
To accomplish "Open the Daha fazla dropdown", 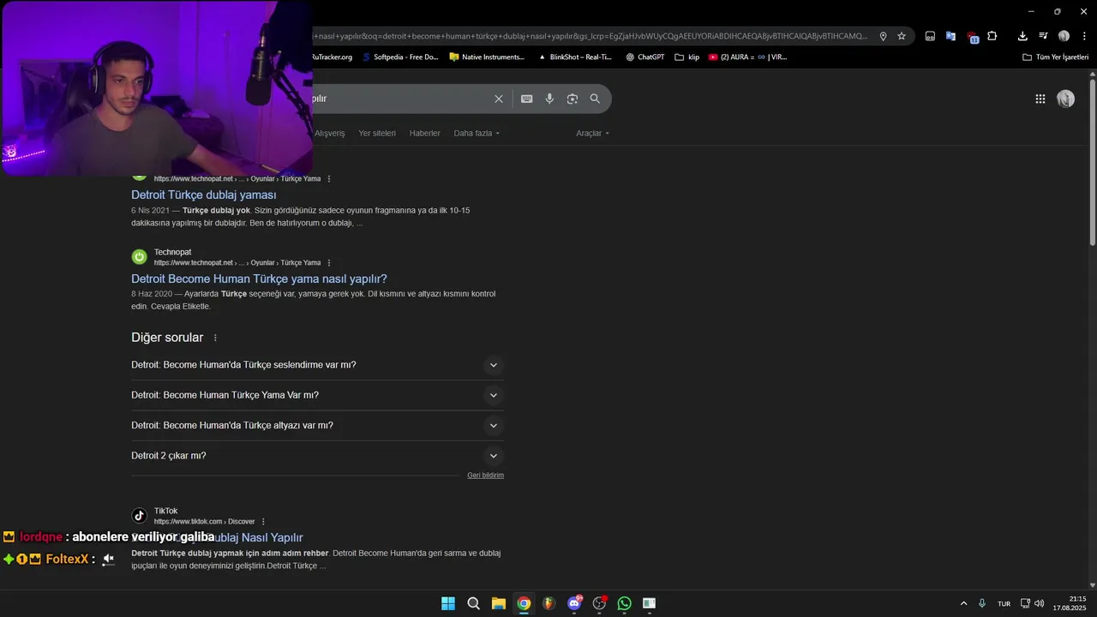I will tap(477, 133).
